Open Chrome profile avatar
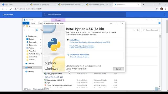The height and width of the screenshot is (94, 168). tap(162, 9)
